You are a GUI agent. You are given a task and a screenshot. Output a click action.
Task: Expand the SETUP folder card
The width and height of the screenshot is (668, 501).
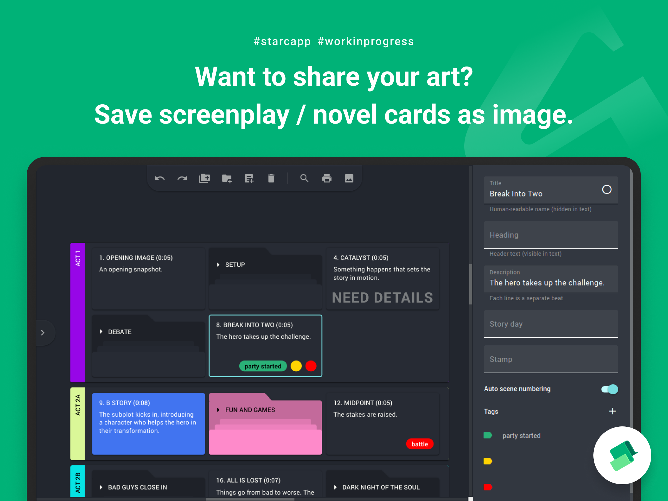click(218, 265)
